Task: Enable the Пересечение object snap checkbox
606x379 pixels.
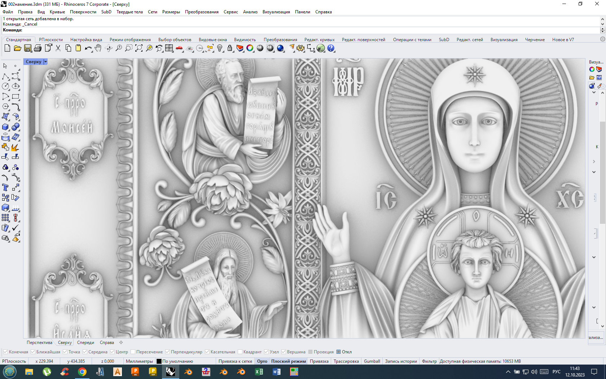Action: click(133, 352)
